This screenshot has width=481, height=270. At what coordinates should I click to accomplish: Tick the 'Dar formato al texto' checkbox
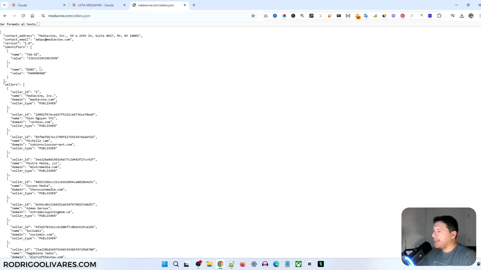(x=38, y=24)
